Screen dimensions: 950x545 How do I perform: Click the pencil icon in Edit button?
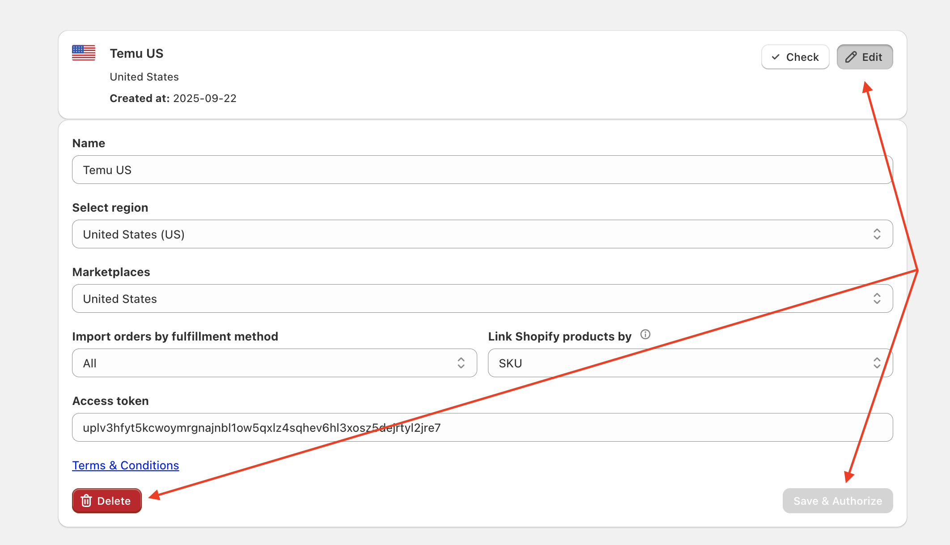(x=851, y=57)
